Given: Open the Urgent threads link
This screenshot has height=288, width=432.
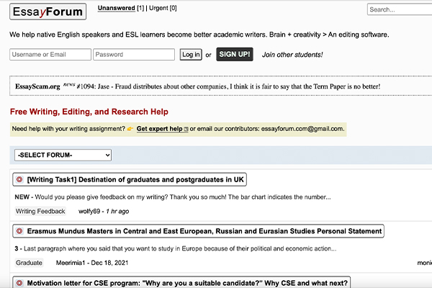Looking at the screenshot, I should pos(163,8).
